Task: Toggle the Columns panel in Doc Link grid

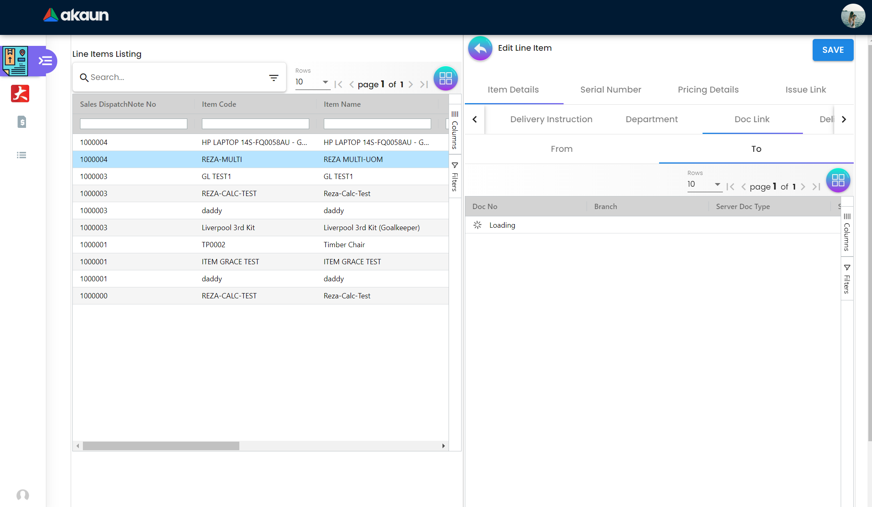Action: pos(847,232)
